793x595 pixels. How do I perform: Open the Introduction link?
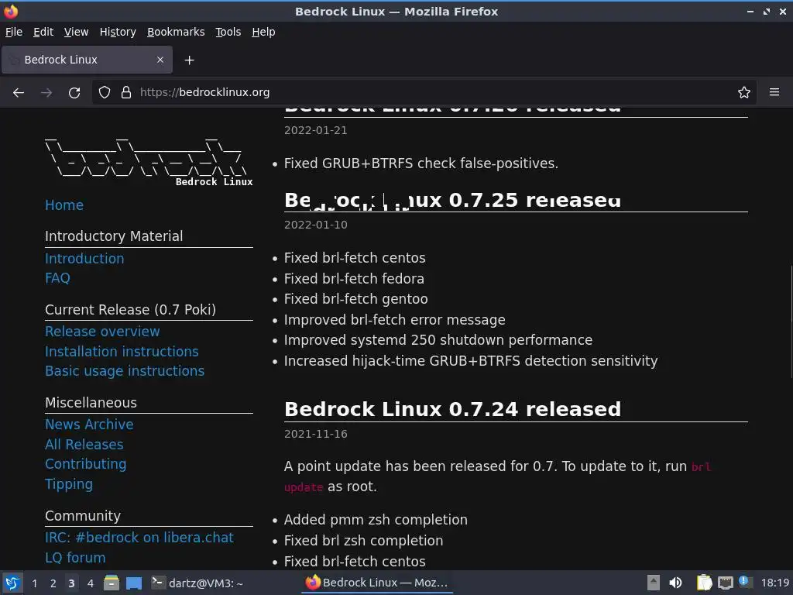[x=84, y=259]
